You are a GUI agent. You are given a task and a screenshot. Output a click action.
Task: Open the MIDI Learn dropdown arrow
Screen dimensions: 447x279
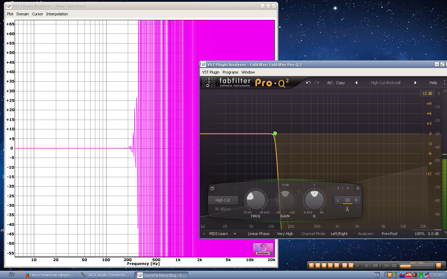235,234
